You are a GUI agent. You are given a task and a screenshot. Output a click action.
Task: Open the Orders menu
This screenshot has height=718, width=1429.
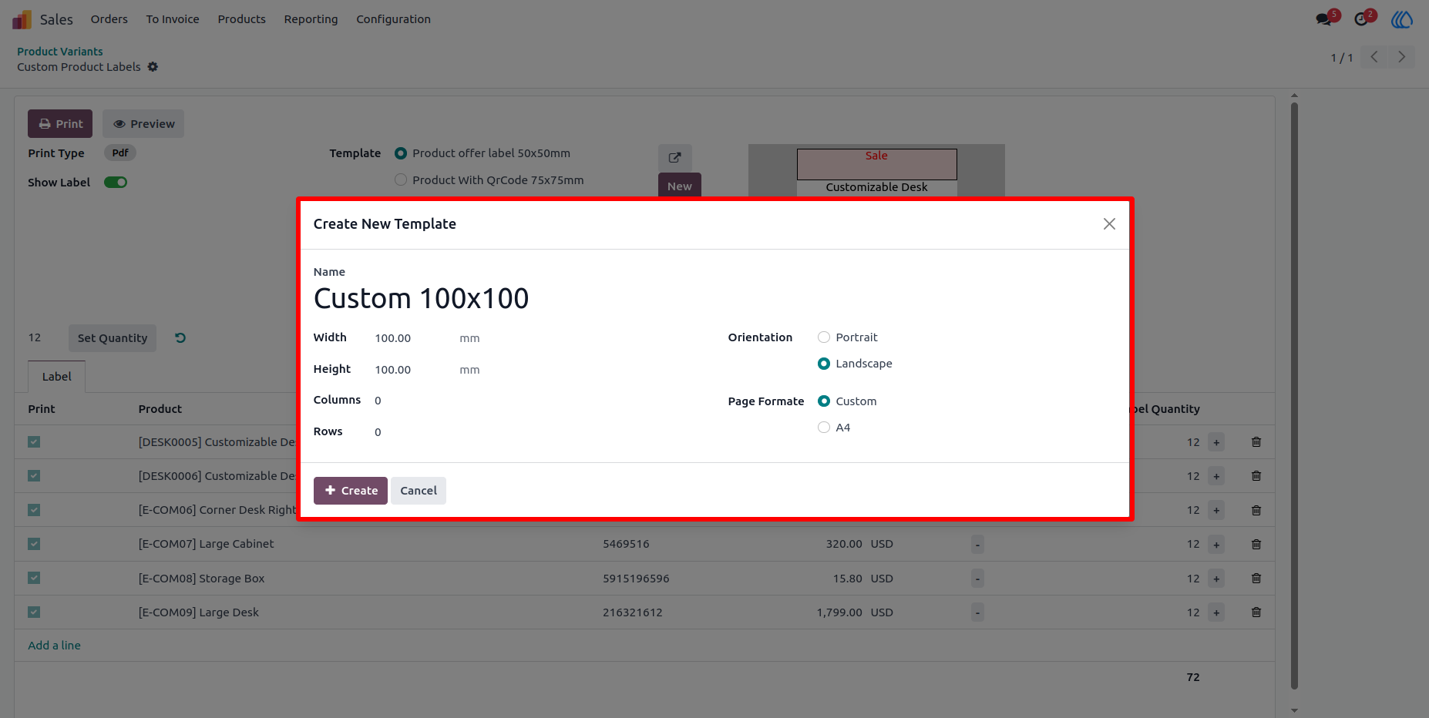click(109, 19)
